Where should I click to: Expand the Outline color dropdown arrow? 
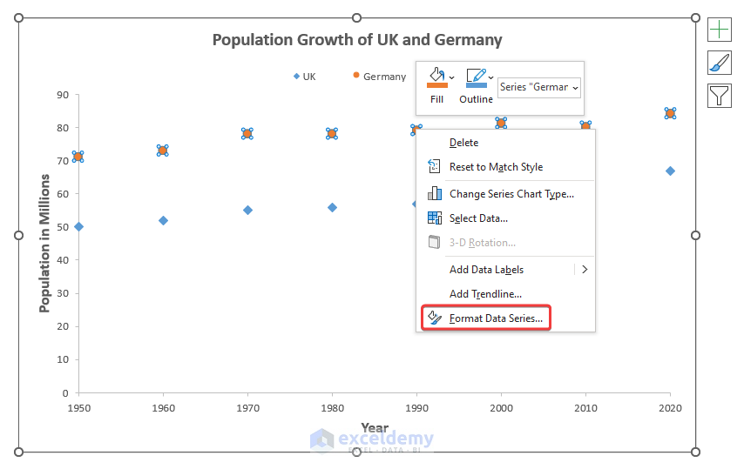coord(491,77)
